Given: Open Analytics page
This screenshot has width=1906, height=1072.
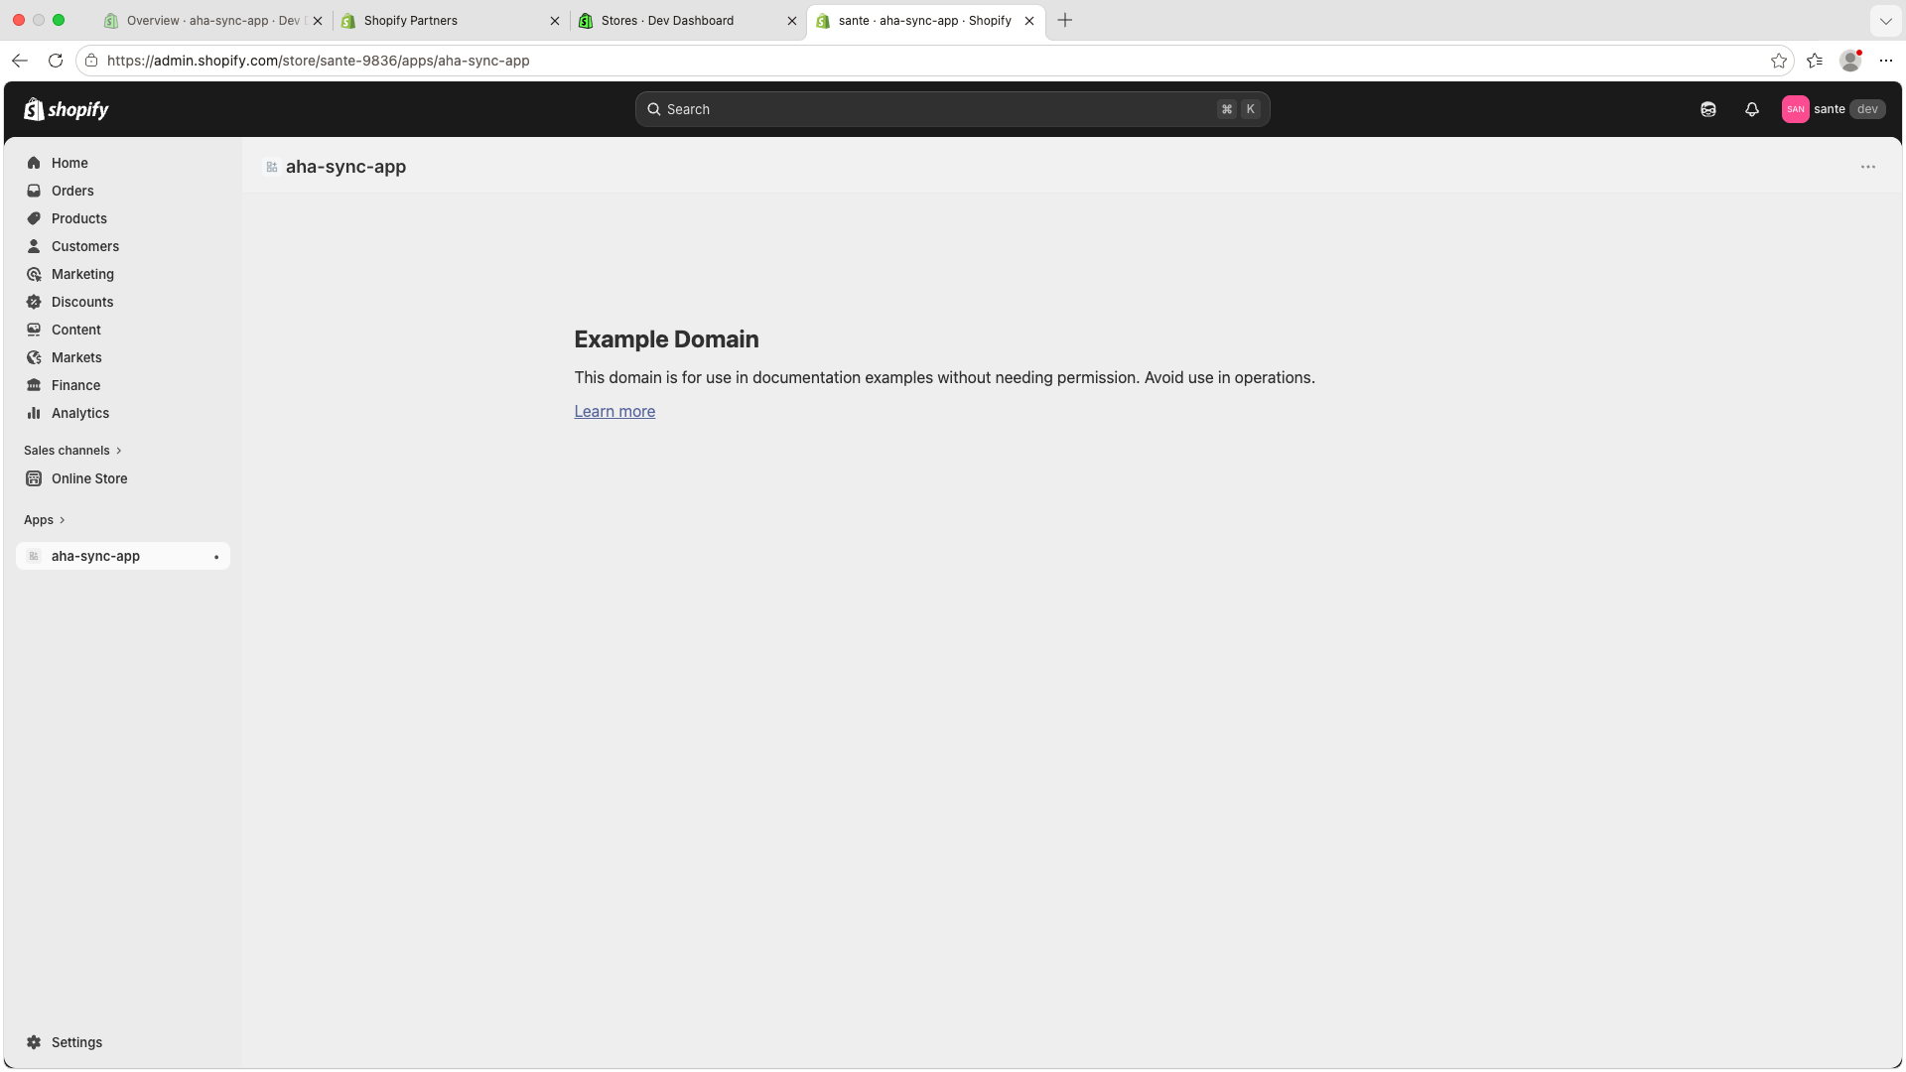Looking at the screenshot, I should click(x=123, y=413).
